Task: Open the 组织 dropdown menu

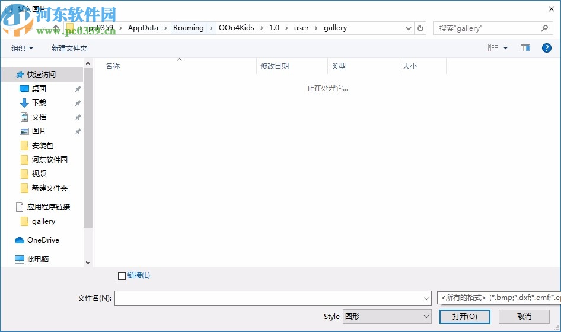Action: pyautogui.click(x=22, y=48)
